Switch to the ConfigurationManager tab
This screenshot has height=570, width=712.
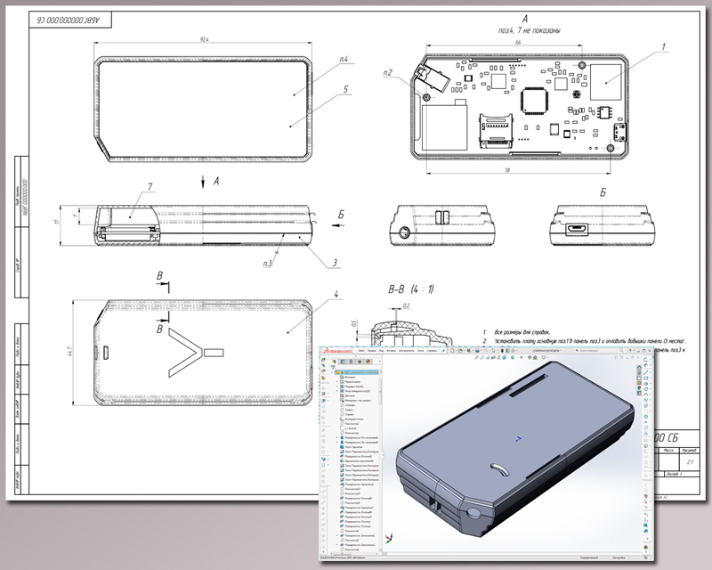pyautogui.click(x=351, y=362)
